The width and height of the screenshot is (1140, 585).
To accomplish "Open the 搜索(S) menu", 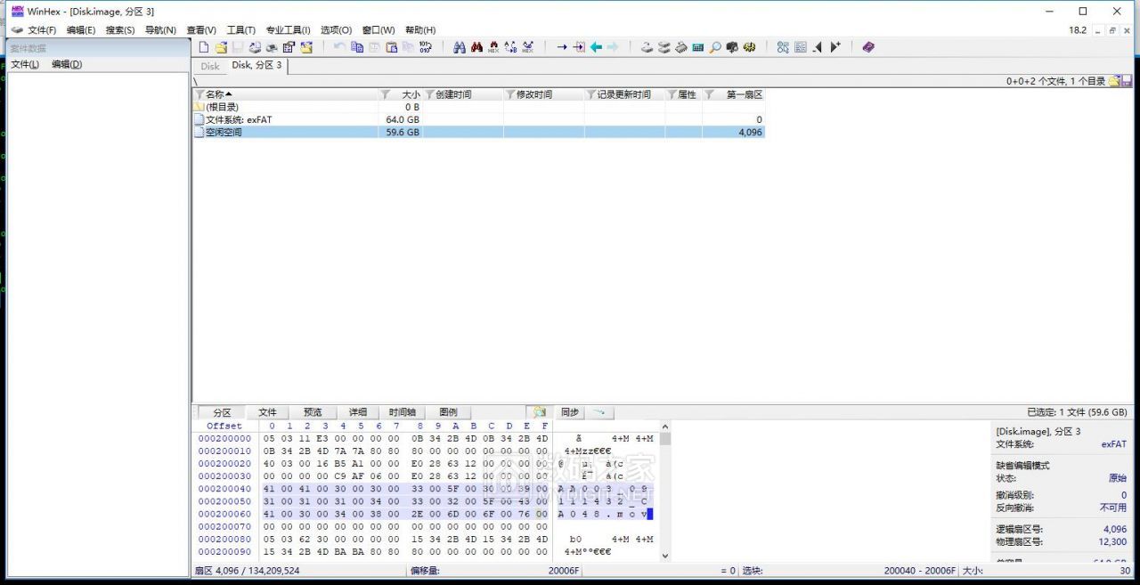I will 120,30.
